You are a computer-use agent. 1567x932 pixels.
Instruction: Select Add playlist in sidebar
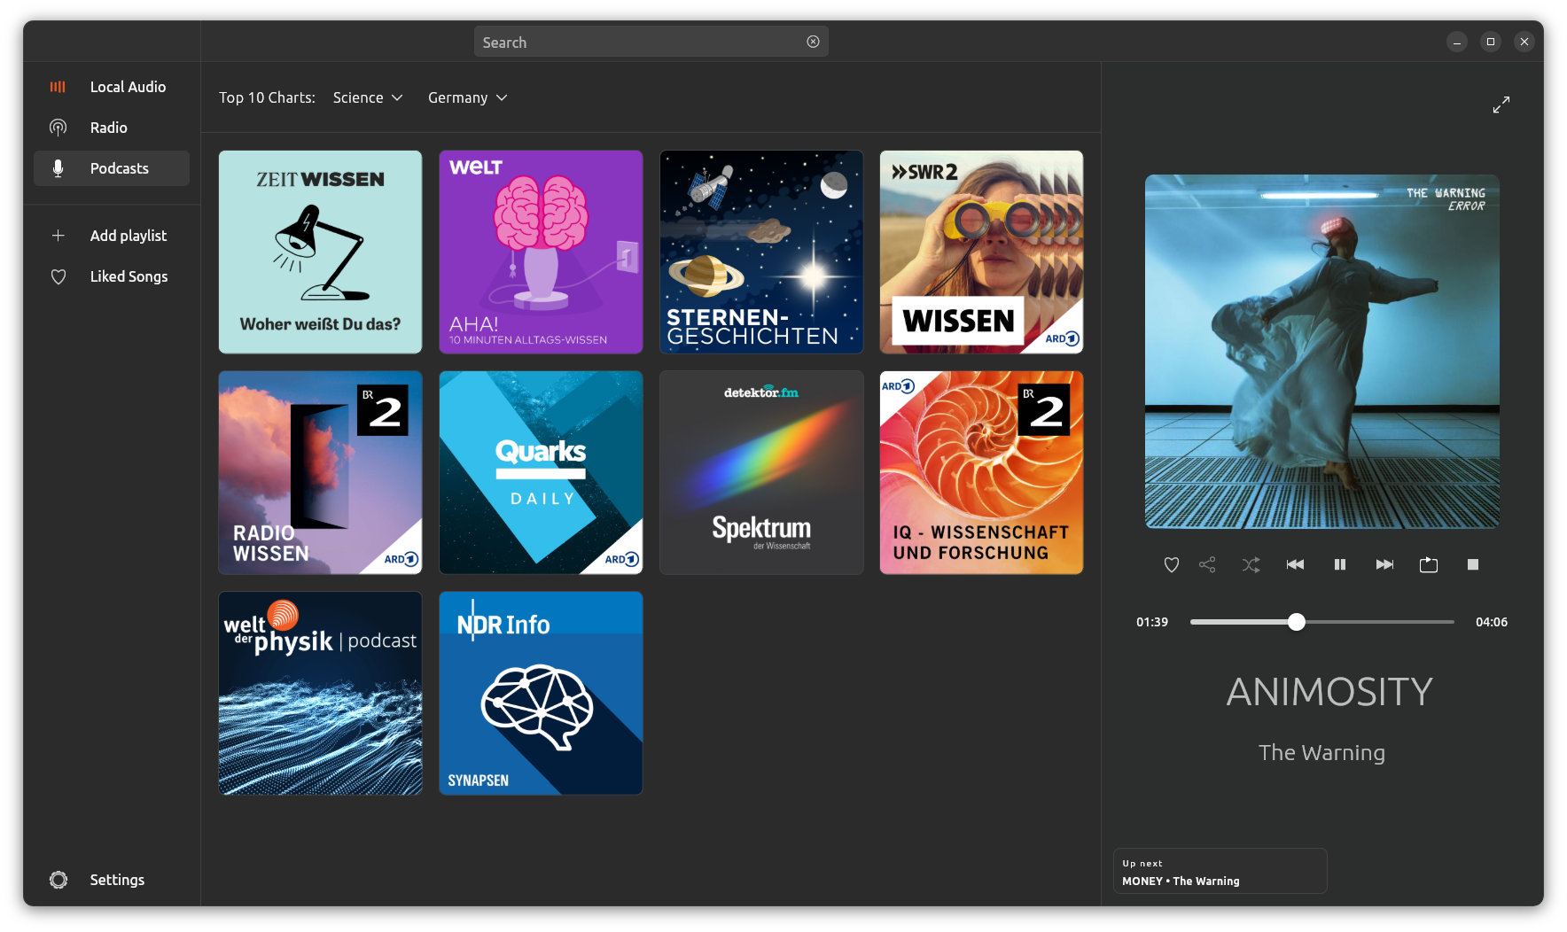[x=112, y=236]
